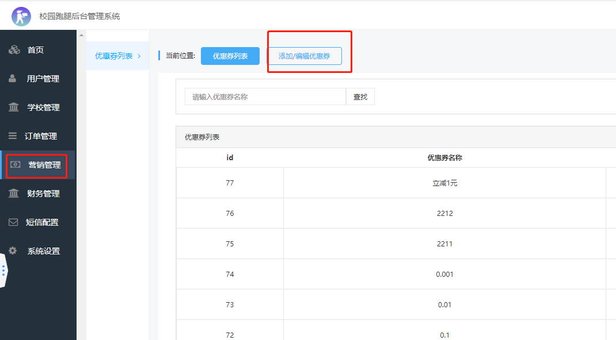616x340 pixels.
Task: Click the campus errand system logo
Action: [x=21, y=17]
